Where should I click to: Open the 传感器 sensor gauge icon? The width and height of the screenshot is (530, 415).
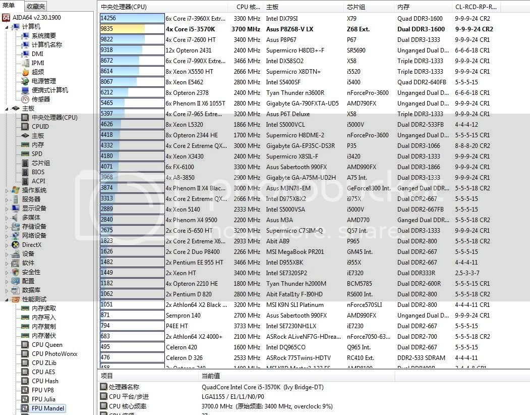[x=25, y=99]
